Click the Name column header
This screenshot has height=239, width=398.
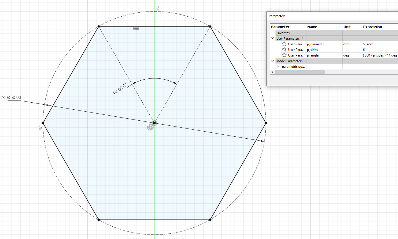pyautogui.click(x=312, y=27)
